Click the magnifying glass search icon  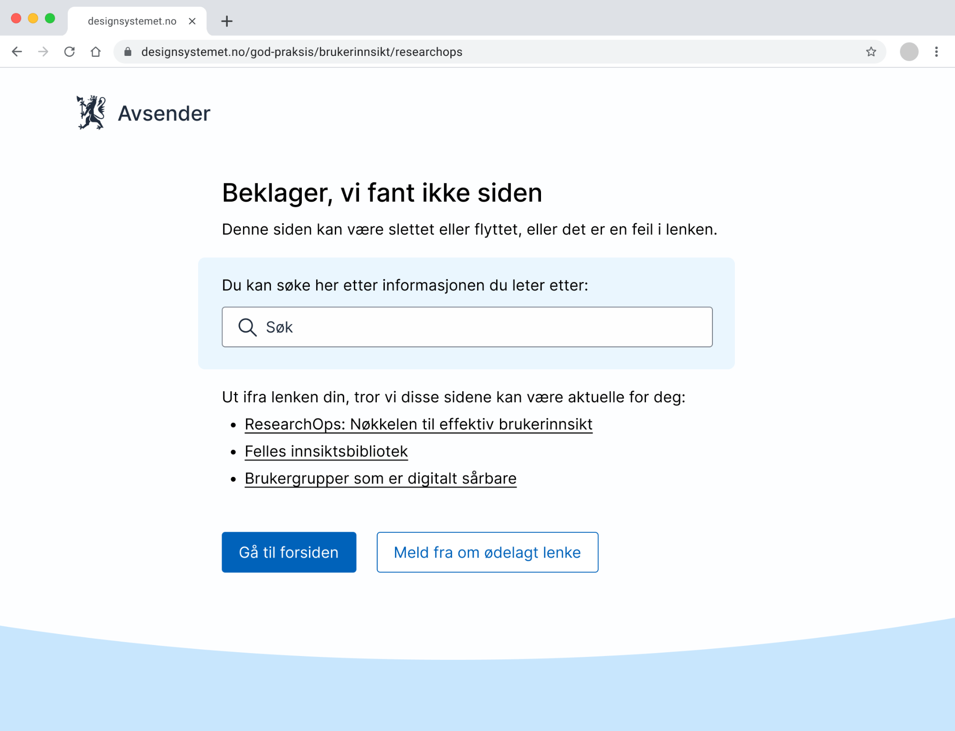[247, 327]
